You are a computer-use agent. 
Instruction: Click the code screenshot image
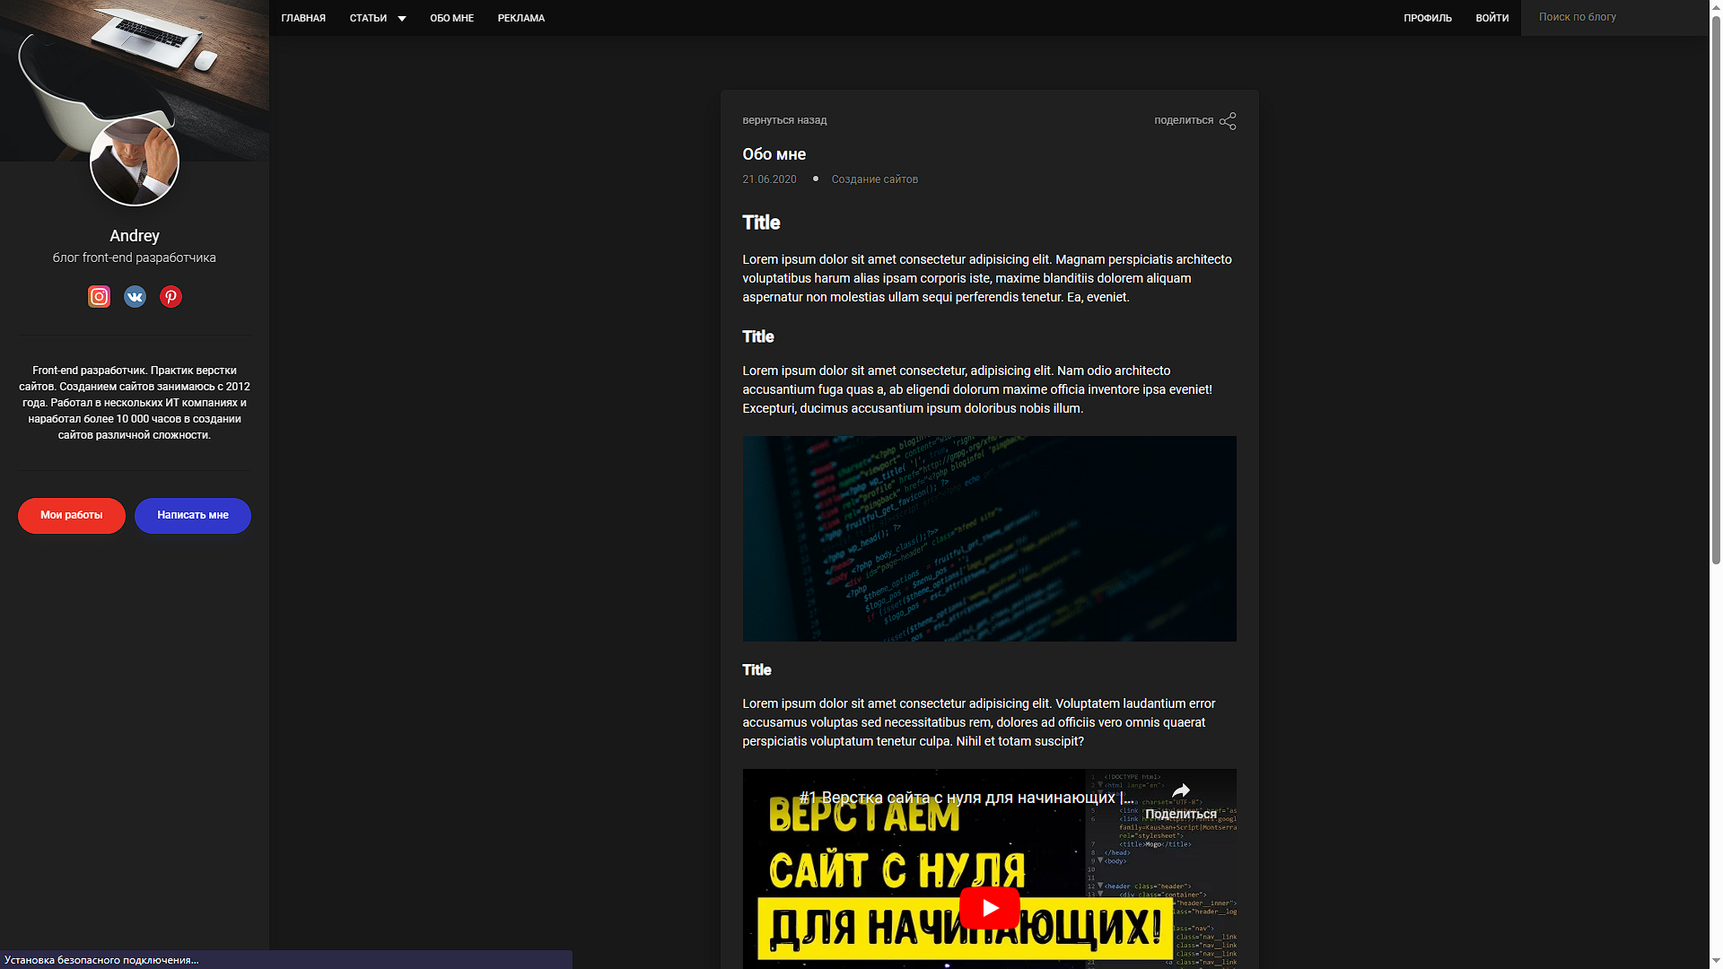989,538
